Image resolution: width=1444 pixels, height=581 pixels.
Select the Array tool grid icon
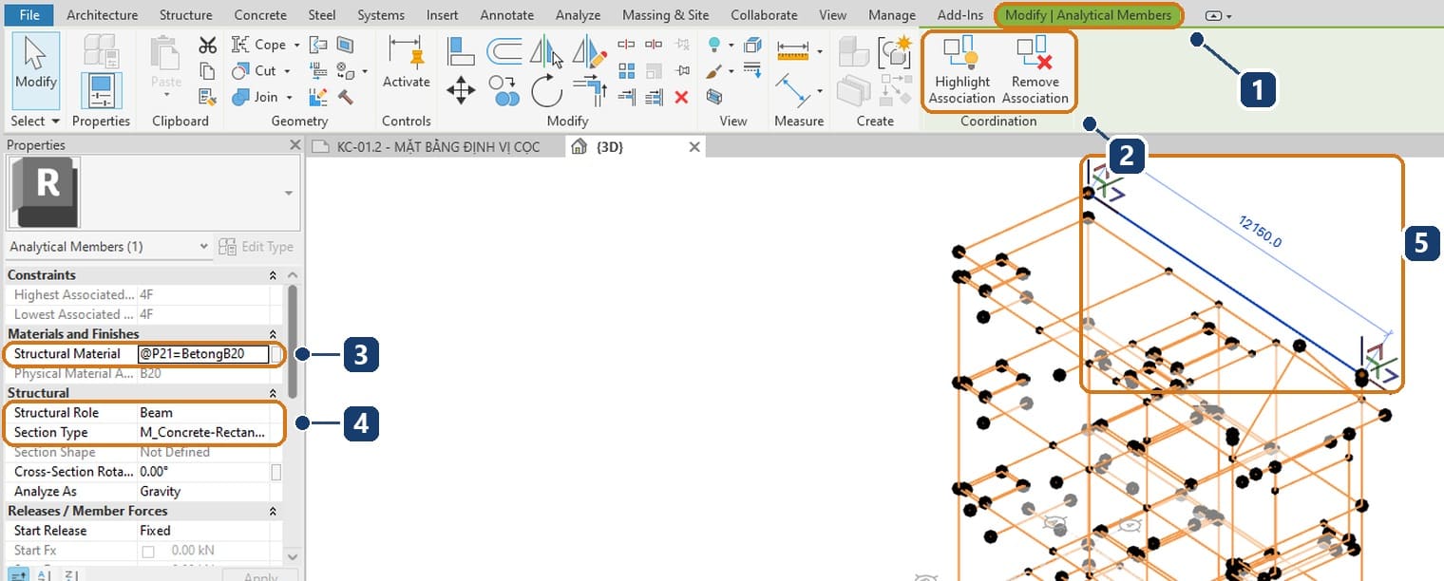(x=626, y=70)
